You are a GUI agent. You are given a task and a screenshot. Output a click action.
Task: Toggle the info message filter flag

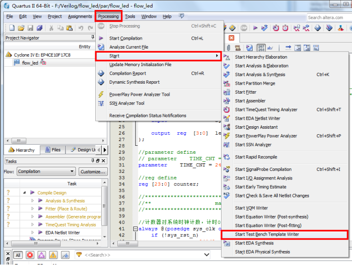coord(65,255)
